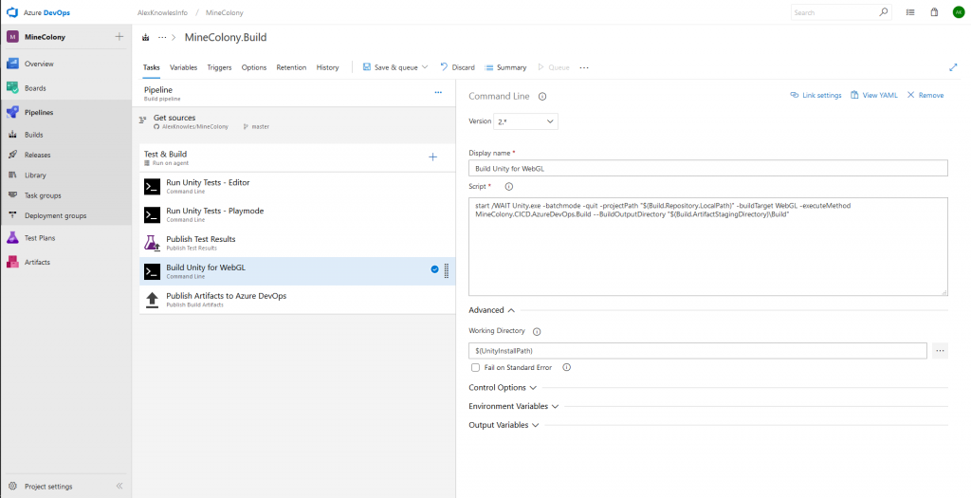Viewport: 971px width, 498px height.
Task: Click Remove to delete the task
Action: point(925,95)
